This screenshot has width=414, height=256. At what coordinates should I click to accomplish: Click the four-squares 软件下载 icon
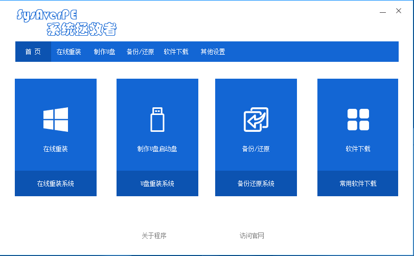tap(358, 120)
